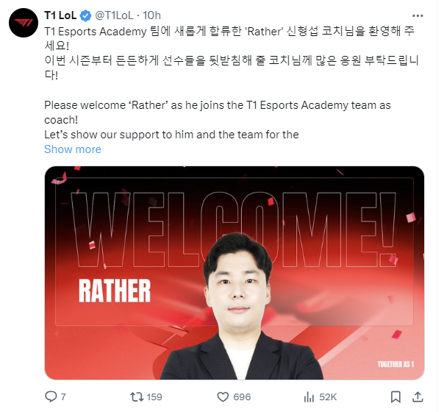444x412 pixels.
Task: Share the tweet via upload arrow icon
Action: (418, 397)
